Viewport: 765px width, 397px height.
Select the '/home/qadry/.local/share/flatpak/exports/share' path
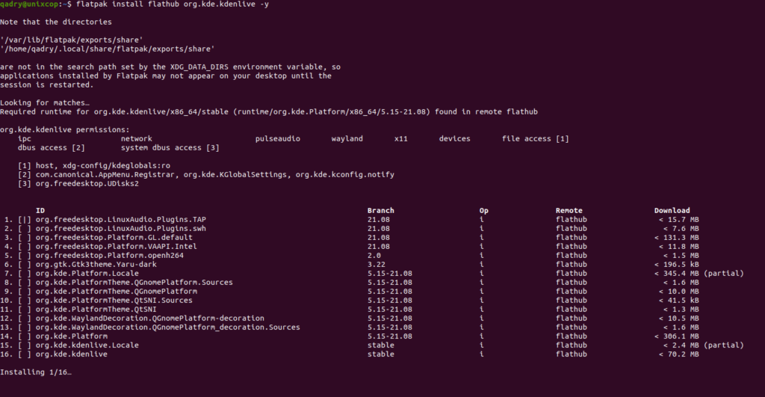pos(108,49)
